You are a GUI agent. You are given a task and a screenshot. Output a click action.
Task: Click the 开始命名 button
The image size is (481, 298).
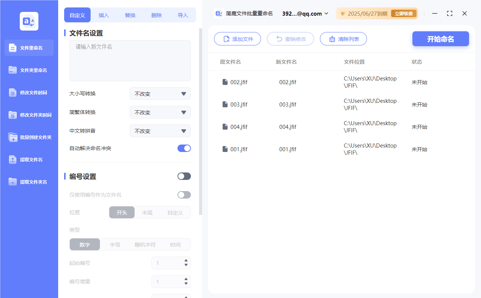(x=440, y=39)
